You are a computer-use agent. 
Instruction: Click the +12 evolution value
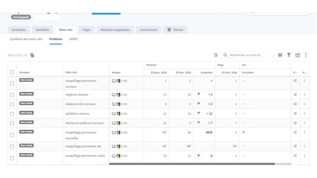(x=209, y=113)
